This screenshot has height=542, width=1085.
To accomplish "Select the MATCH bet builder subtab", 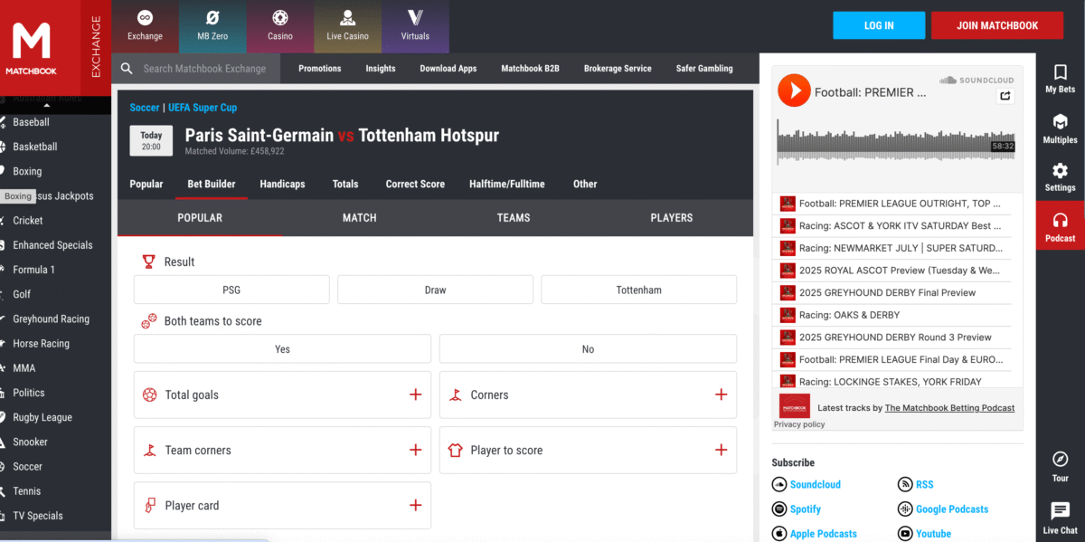I will pos(359,218).
